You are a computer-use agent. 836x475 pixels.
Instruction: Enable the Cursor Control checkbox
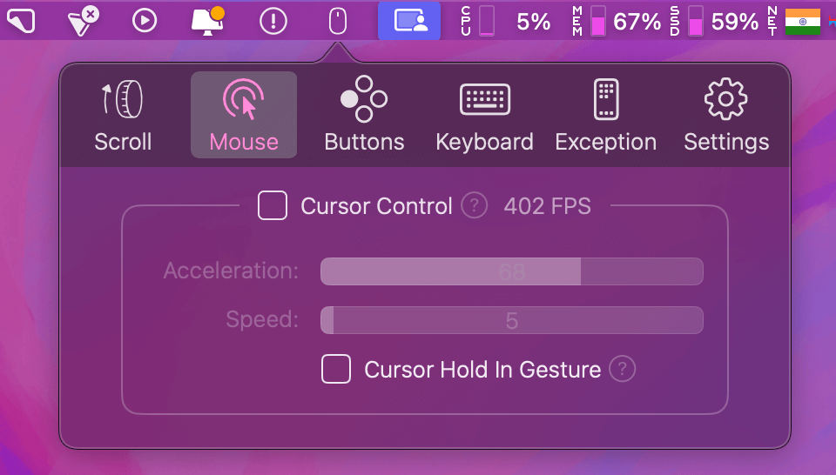pos(273,206)
